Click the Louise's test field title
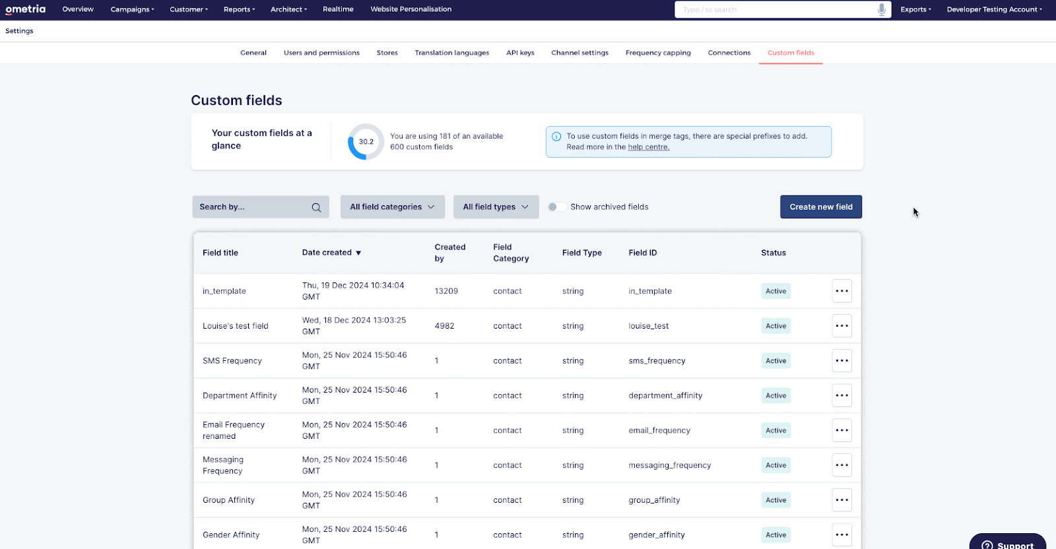The width and height of the screenshot is (1056, 549). point(235,326)
